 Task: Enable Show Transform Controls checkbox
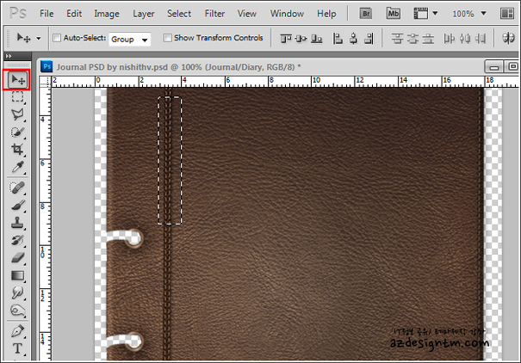tap(168, 38)
